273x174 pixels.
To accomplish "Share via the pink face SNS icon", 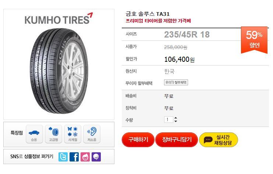I will [x=85, y=157].
